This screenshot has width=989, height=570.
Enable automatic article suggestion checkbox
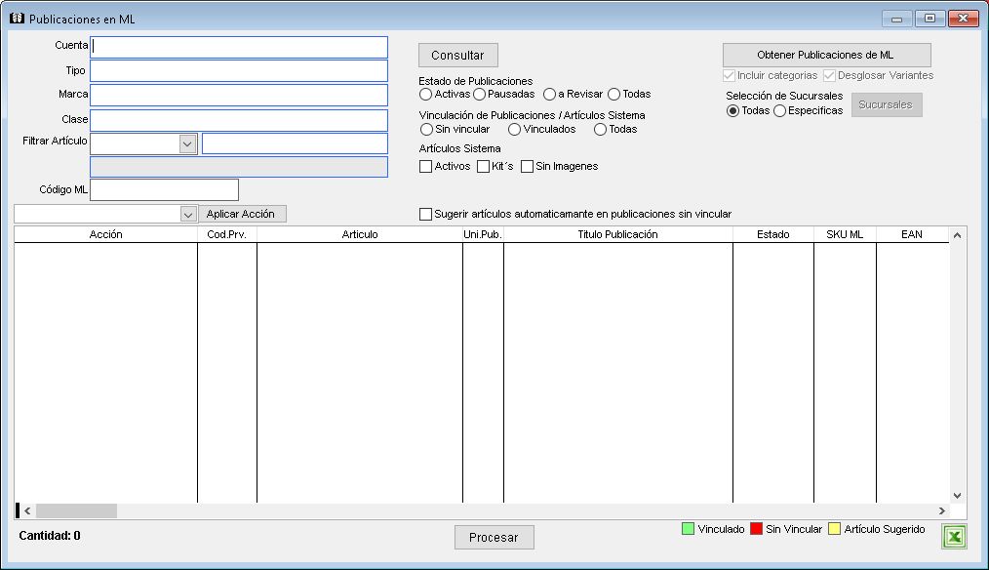coord(425,214)
